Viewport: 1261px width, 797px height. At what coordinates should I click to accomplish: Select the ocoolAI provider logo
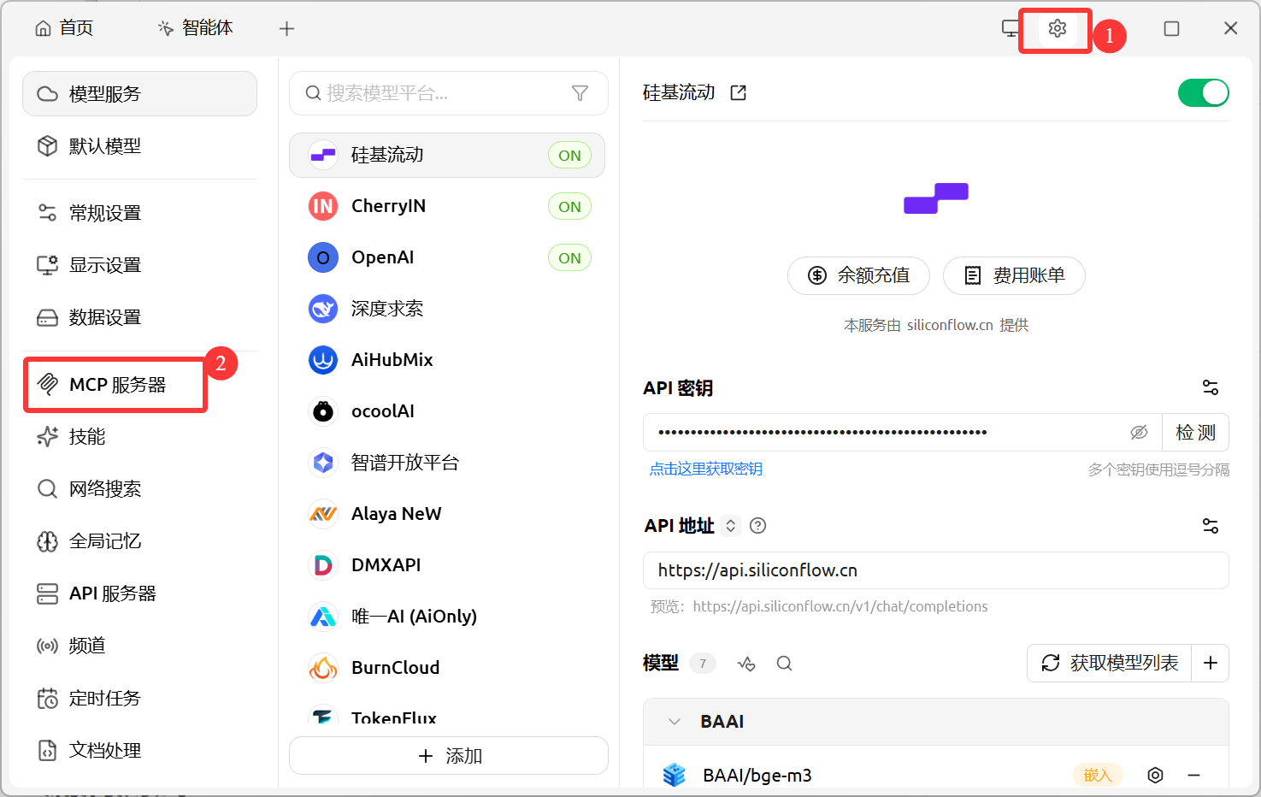pyautogui.click(x=323, y=411)
